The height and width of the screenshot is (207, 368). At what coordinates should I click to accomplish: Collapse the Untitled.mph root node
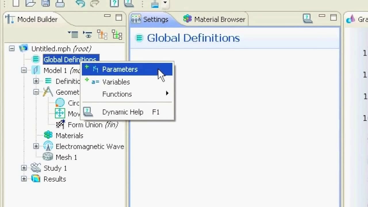click(x=12, y=49)
